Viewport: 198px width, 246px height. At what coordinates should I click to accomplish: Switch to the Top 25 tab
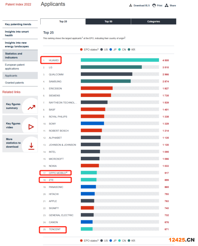63,21
